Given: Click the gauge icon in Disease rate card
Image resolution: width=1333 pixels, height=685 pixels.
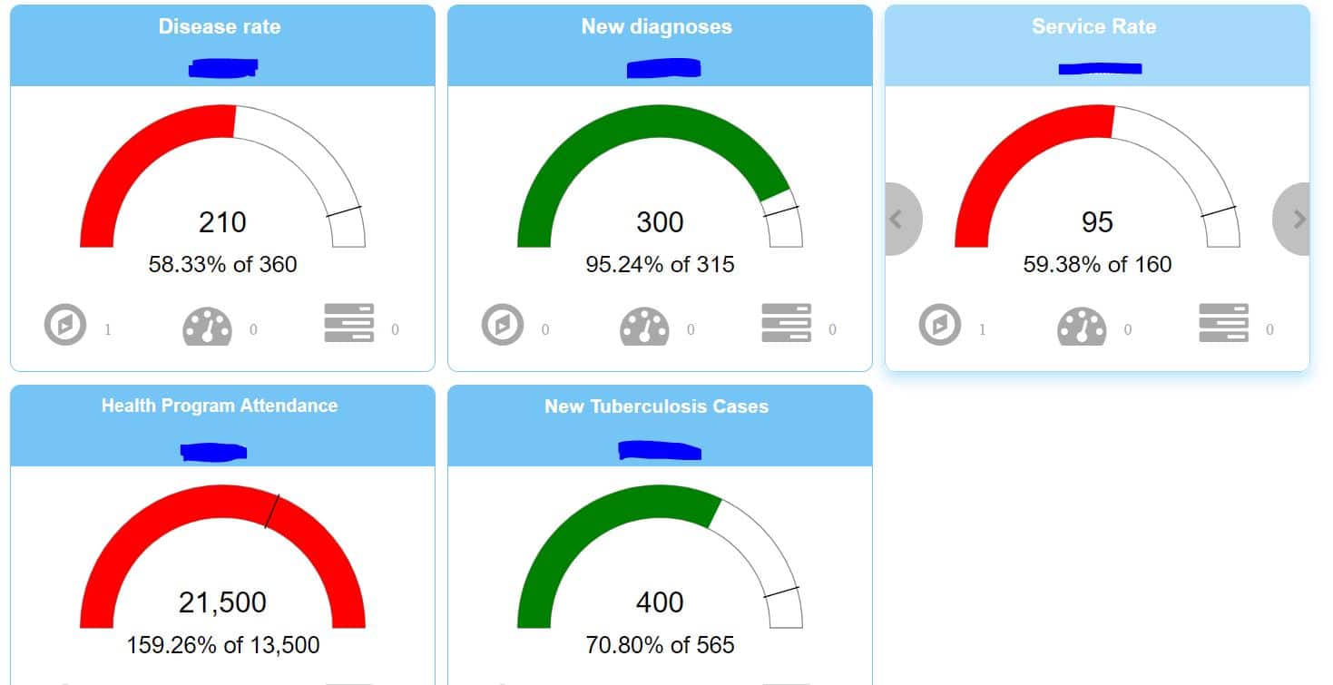Looking at the screenshot, I should 208,327.
